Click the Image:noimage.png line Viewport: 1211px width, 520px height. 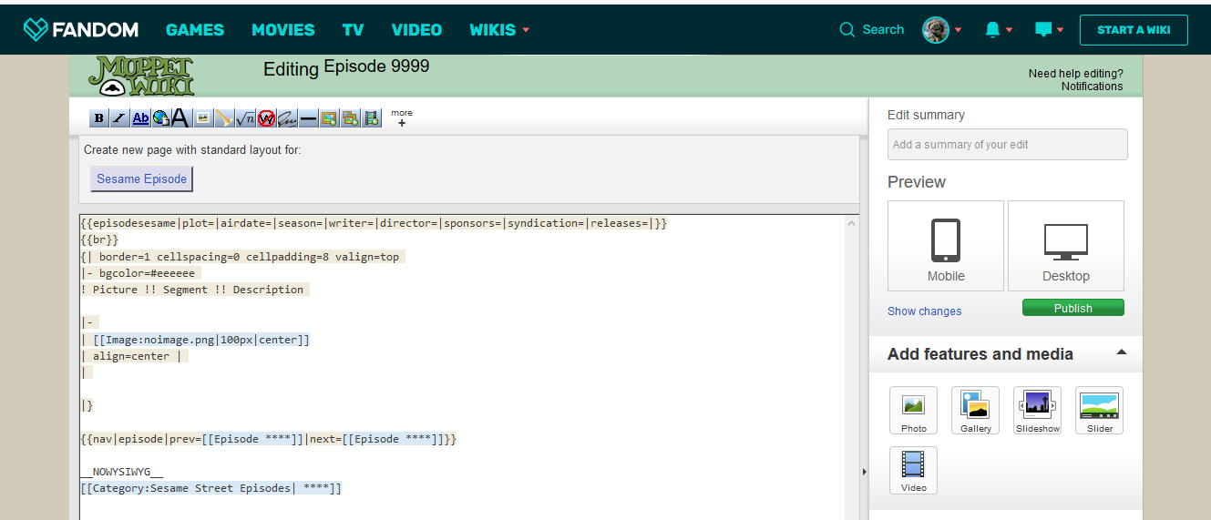[x=195, y=340]
